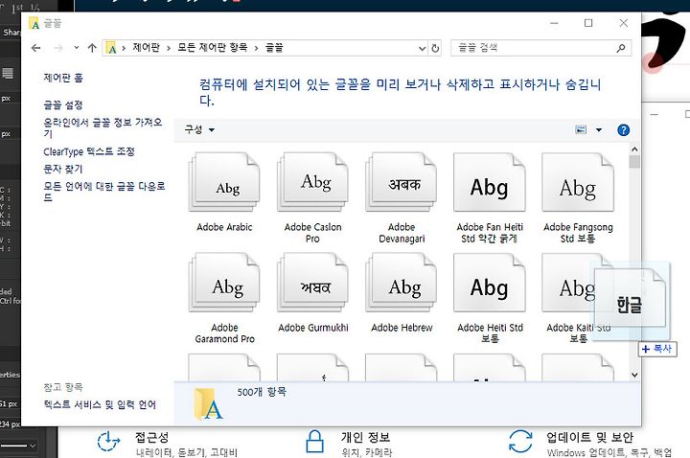Click the 모든 제어판 항목 breadcrumb

click(x=212, y=48)
